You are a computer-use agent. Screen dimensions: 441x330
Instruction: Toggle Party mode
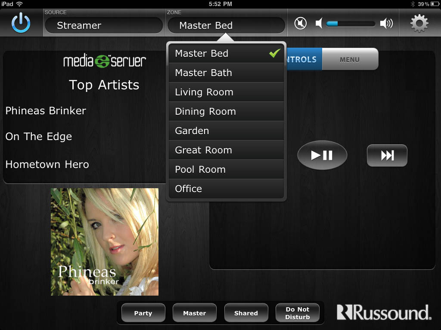coord(143,313)
